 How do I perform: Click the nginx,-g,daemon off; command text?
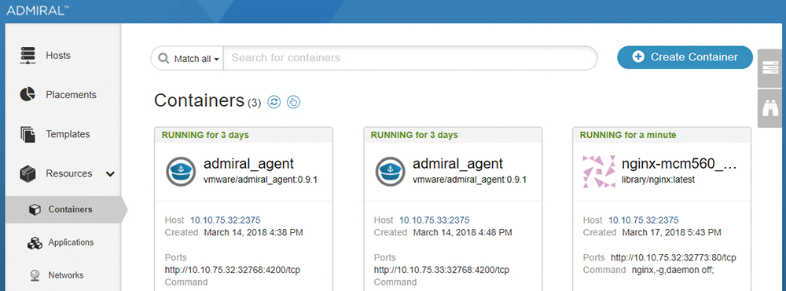[x=674, y=270]
